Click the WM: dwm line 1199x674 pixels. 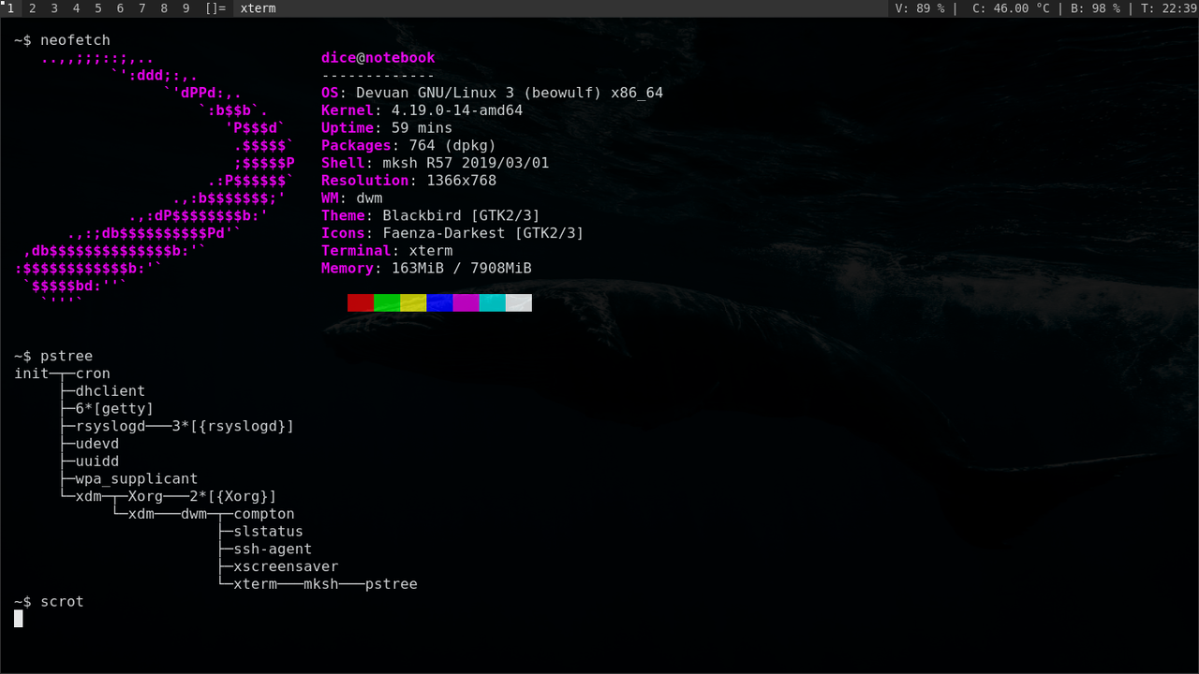[x=352, y=198]
